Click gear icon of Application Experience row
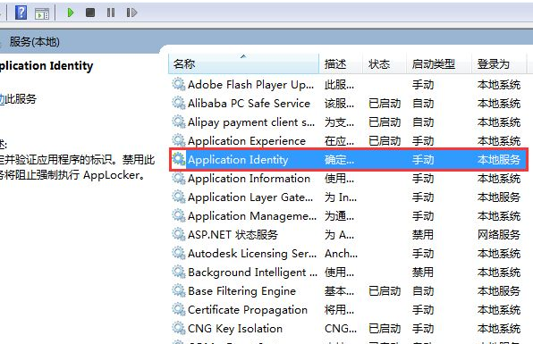533x344 pixels. pyautogui.click(x=179, y=140)
